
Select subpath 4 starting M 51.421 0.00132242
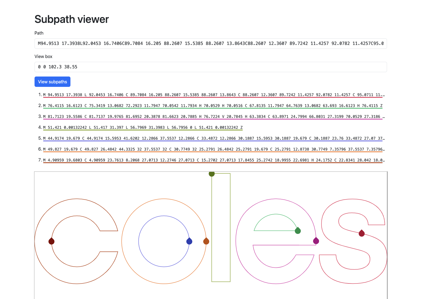click(x=143, y=127)
